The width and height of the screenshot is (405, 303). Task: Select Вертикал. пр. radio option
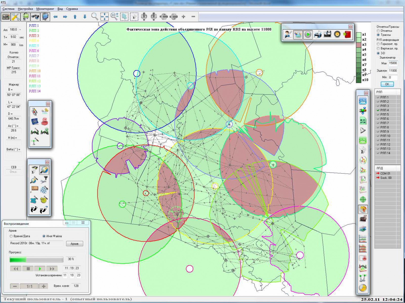coord(378,49)
